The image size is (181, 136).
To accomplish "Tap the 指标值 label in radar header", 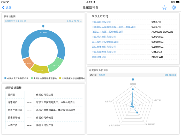I will coord(102,75).
